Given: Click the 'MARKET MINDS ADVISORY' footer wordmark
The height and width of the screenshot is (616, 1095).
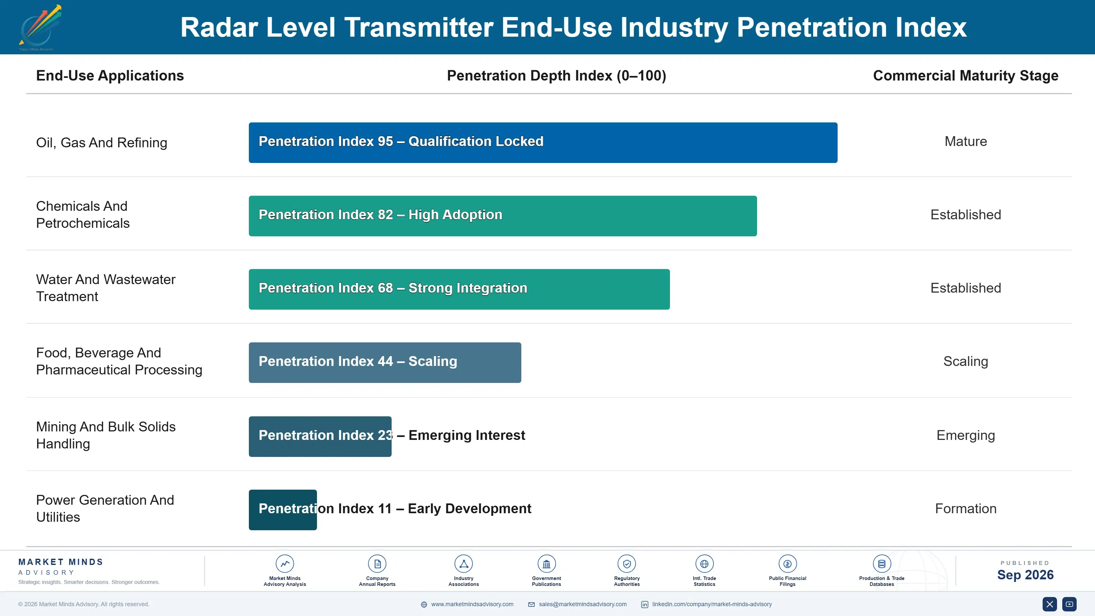Looking at the screenshot, I should click(x=61, y=567).
